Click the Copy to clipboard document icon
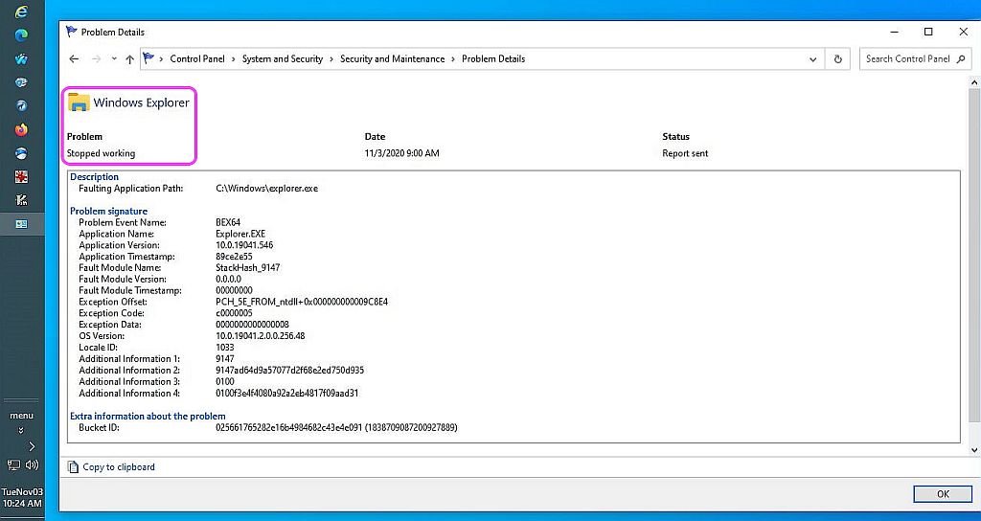Image resolution: width=981 pixels, height=521 pixels. pyautogui.click(x=73, y=466)
